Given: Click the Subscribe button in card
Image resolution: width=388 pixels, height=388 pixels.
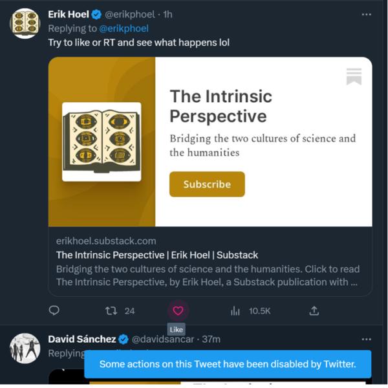Looking at the screenshot, I should point(207,184).
